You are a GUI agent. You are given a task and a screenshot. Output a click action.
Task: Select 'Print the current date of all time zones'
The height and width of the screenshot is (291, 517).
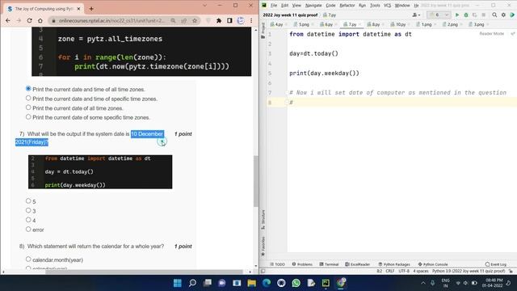(x=28, y=108)
